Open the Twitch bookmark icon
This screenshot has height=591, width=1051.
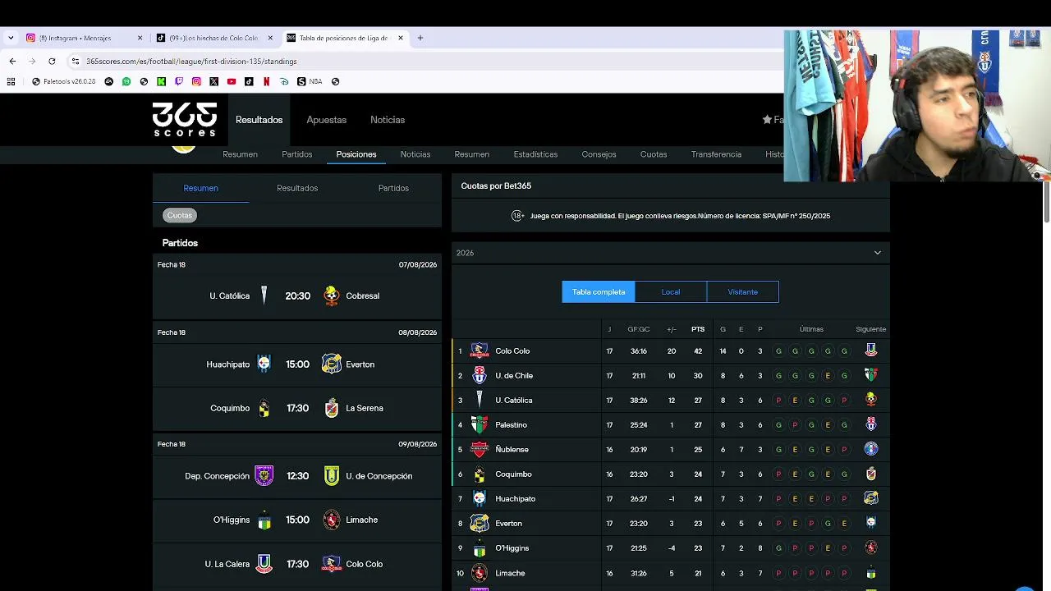(179, 82)
